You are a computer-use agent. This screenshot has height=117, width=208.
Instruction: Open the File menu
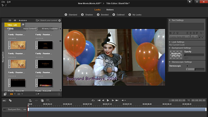(3, 2)
